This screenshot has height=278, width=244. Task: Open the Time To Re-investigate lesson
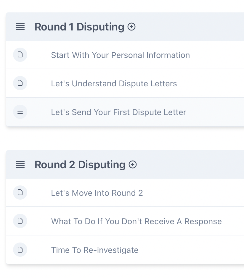point(95,250)
